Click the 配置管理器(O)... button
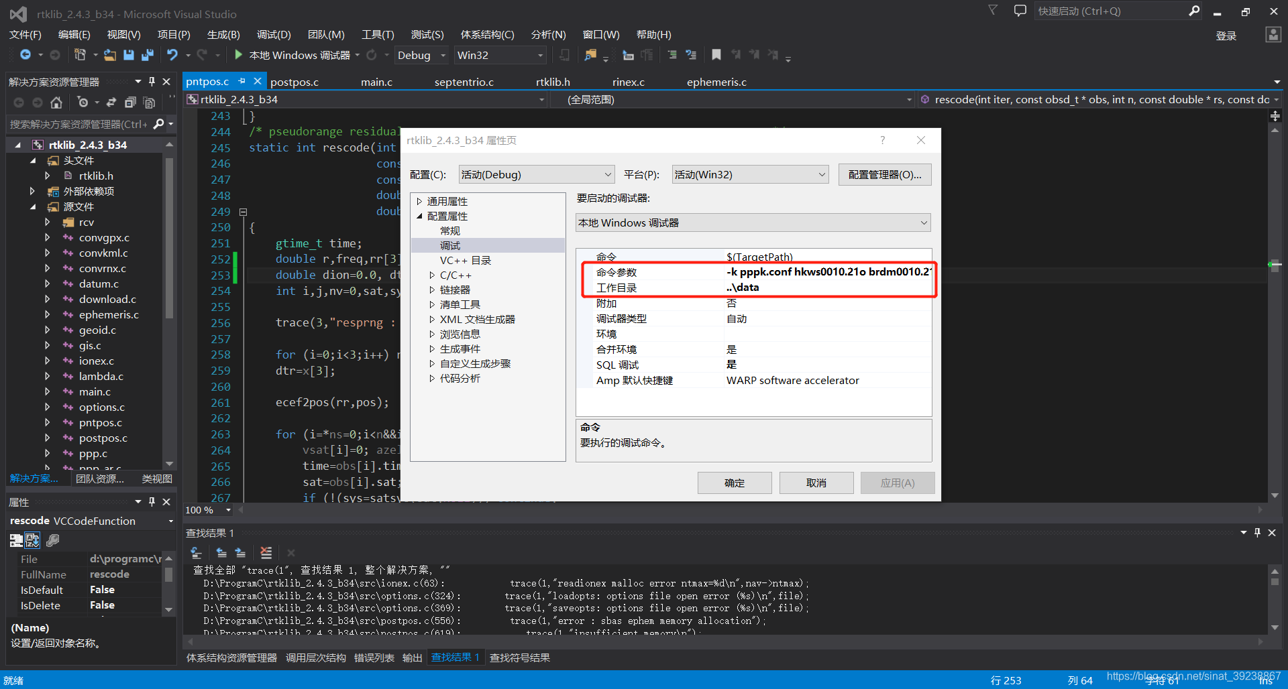The image size is (1288, 689). pos(885,175)
